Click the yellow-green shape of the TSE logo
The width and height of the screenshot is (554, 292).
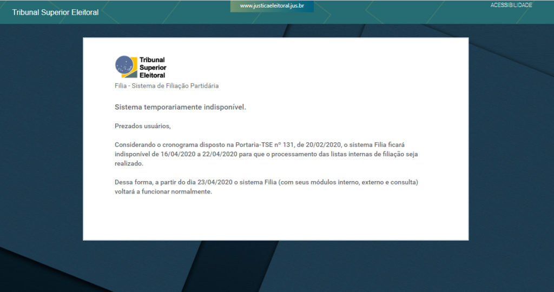coord(133,69)
